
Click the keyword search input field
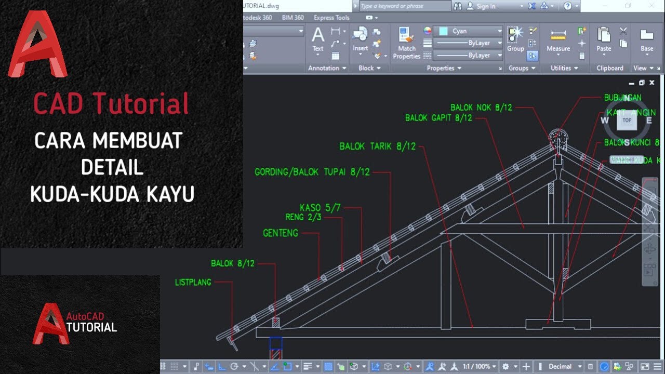(x=404, y=6)
